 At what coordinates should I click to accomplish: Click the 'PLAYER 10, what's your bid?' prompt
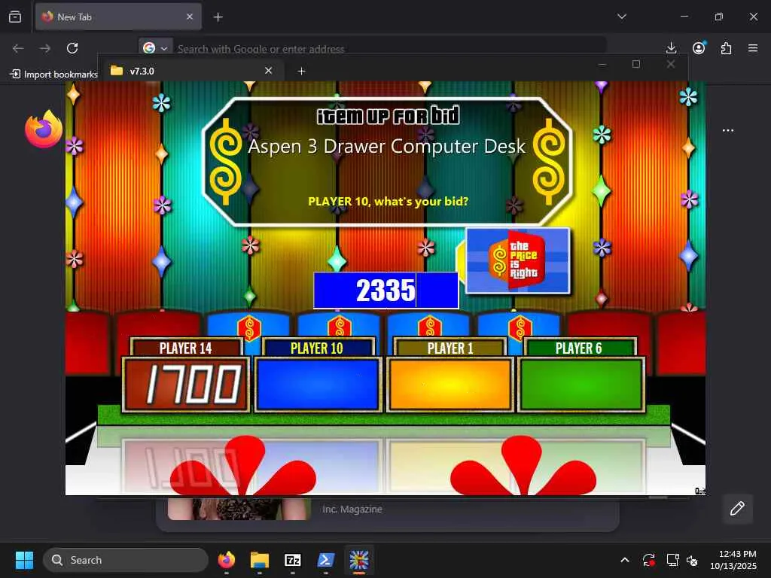click(x=388, y=202)
